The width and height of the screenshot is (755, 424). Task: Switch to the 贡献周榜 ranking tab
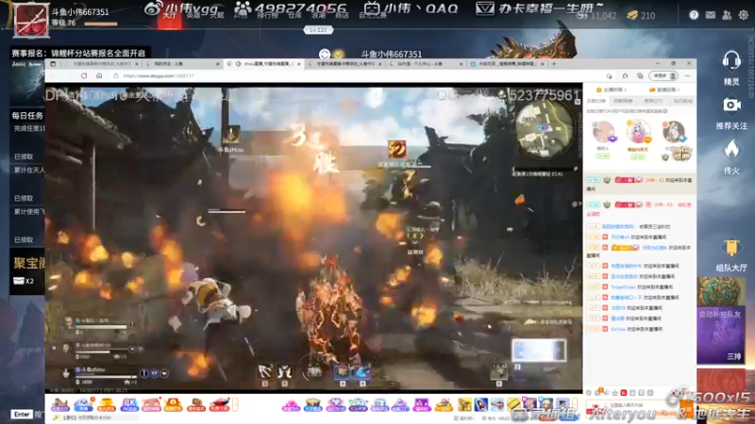click(x=623, y=101)
